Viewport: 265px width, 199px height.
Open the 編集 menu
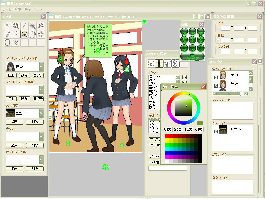(x=18, y=10)
